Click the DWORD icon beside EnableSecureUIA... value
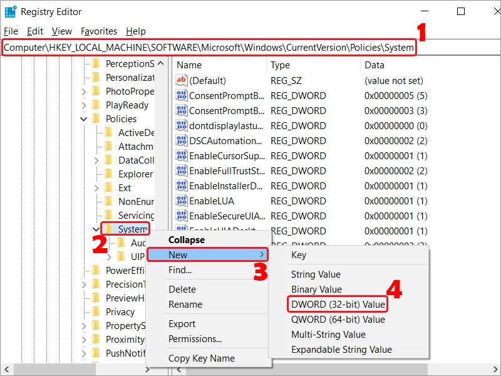Image resolution: width=501 pixels, height=376 pixels. click(x=181, y=216)
